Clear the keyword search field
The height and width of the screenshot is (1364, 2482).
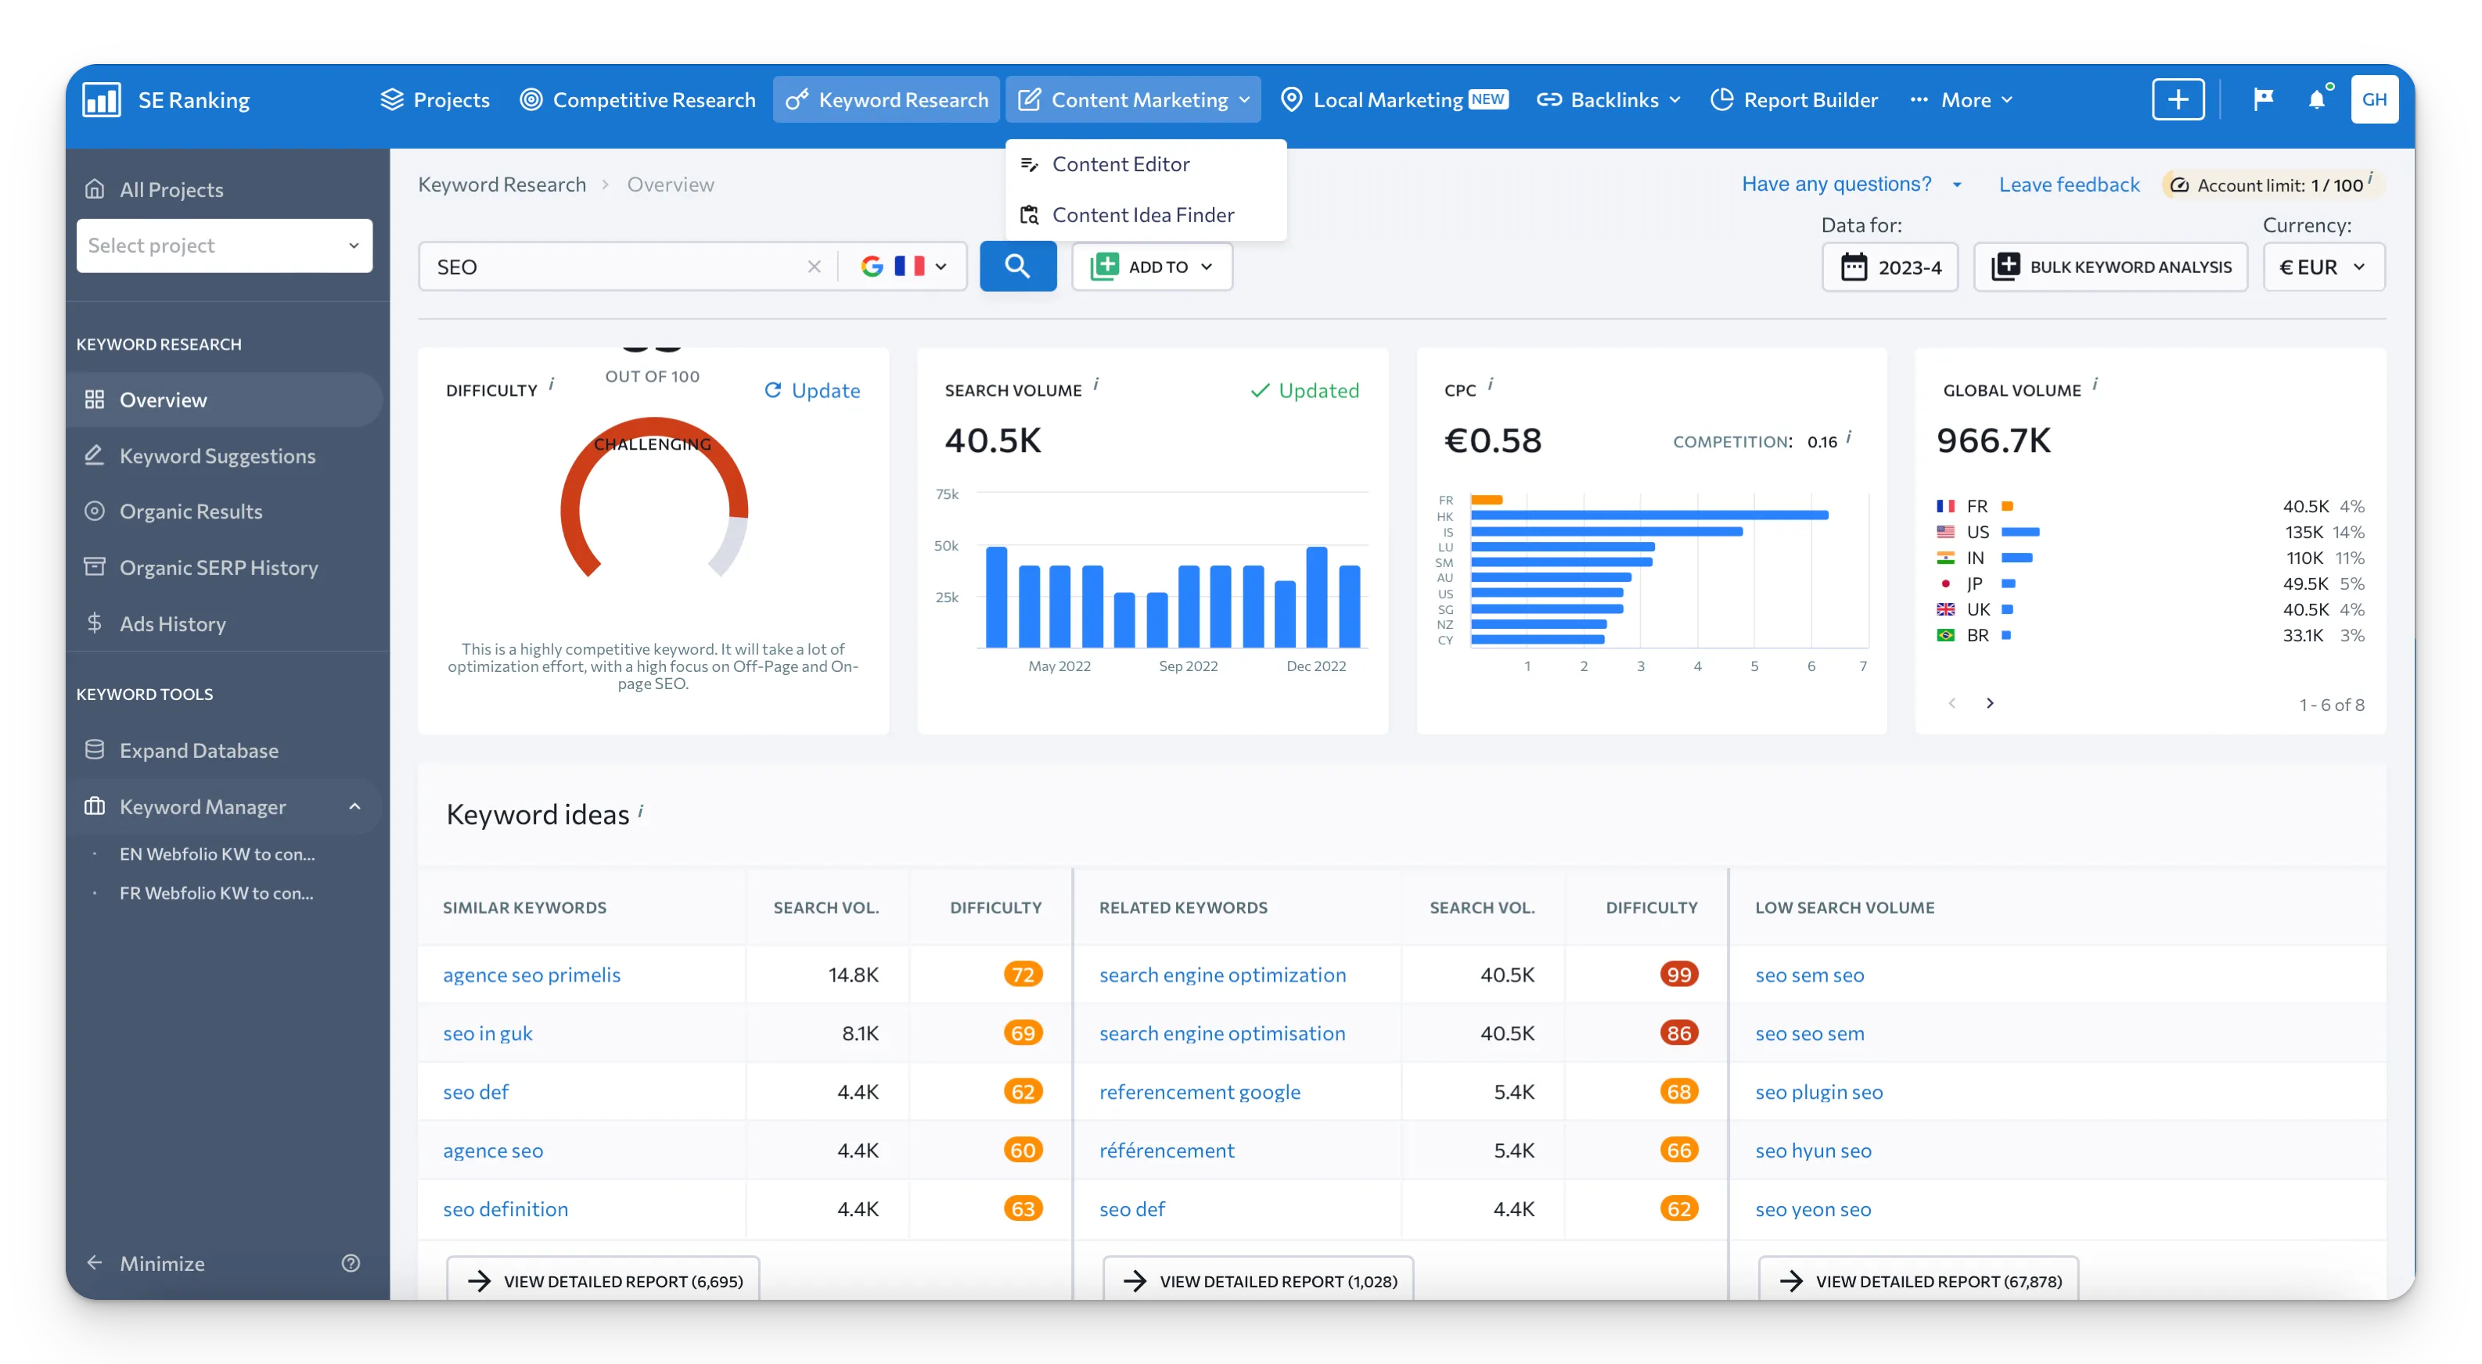815,267
